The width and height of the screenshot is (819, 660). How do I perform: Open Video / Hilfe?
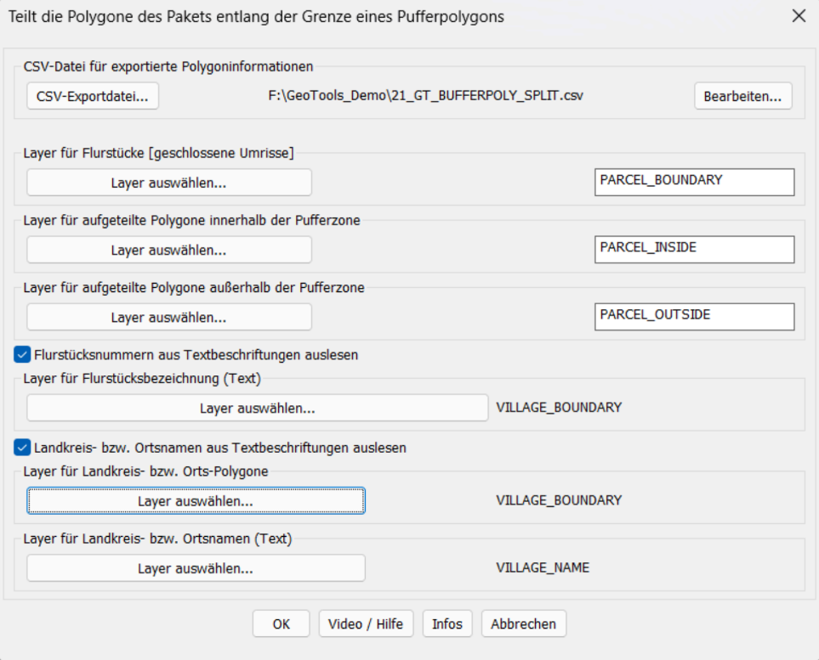point(366,624)
